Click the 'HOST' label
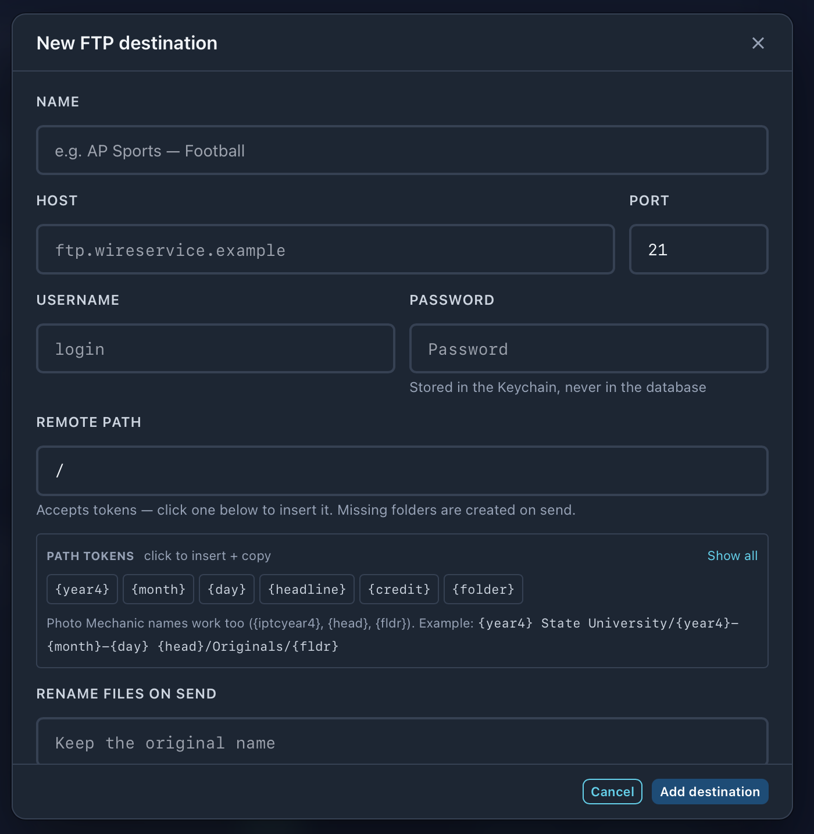Viewport: 814px width, 834px height. pos(57,201)
